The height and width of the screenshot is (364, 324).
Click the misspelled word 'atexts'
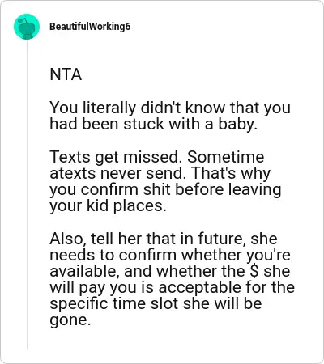[73, 173]
